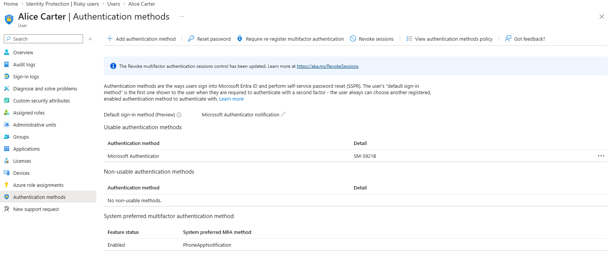612x261 pixels.
Task: Click the Applications grid icon
Action: 6,149
